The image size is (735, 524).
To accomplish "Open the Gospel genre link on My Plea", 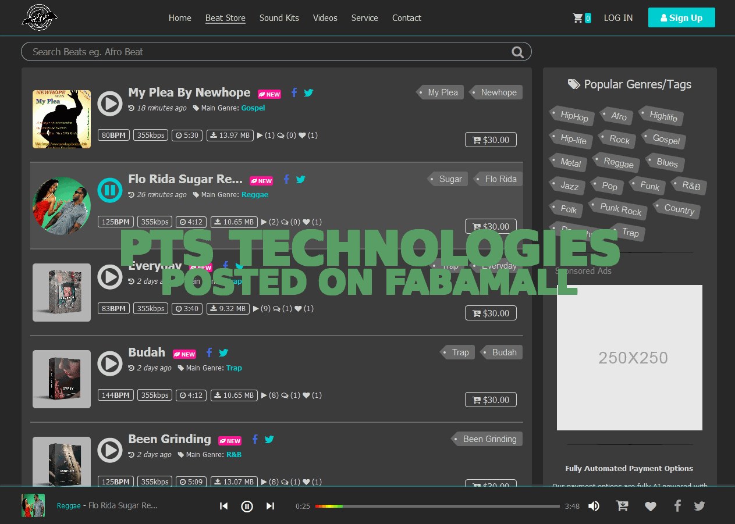I will 253,108.
